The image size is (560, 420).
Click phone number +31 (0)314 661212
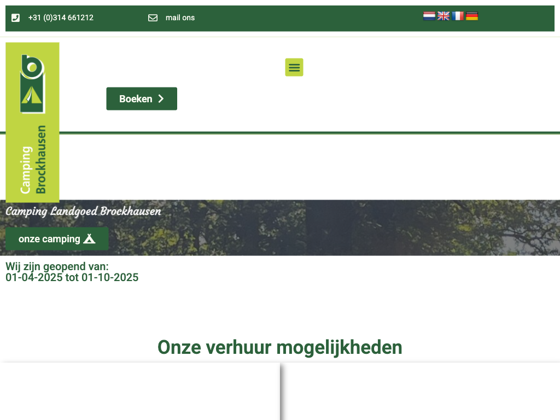pyautogui.click(x=61, y=17)
